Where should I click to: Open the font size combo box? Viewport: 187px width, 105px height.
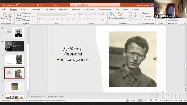[63, 15]
